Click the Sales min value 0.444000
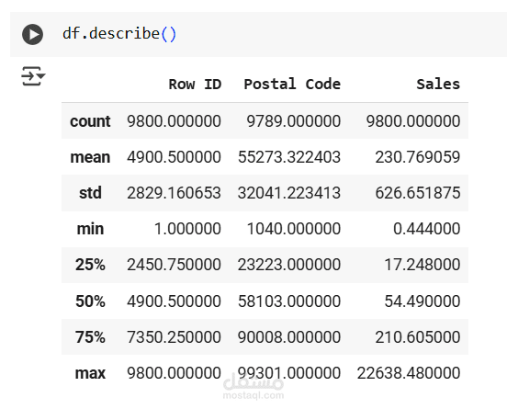This screenshot has height=409, width=507. [x=427, y=229]
